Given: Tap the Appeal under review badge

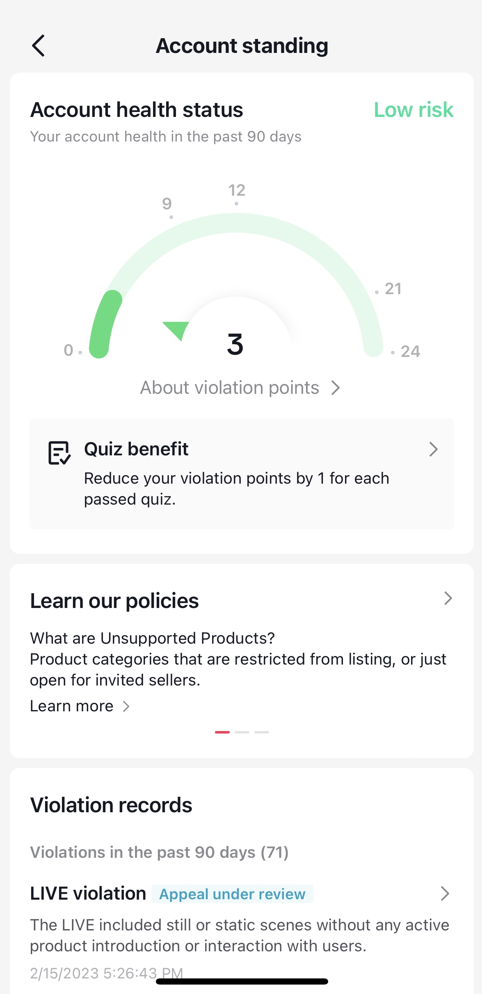Looking at the screenshot, I should coord(232,894).
